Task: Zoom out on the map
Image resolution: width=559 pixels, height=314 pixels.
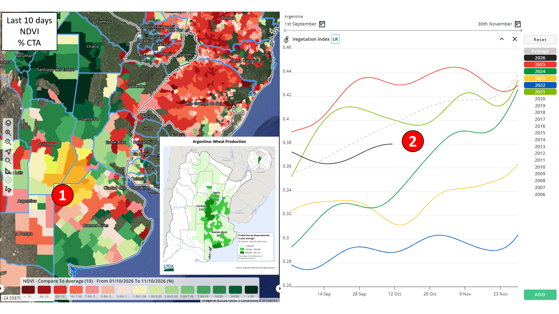Action: tap(8, 142)
